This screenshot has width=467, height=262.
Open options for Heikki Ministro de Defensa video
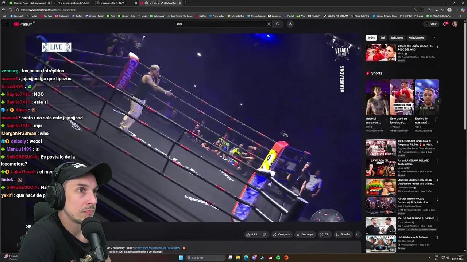[437, 238]
